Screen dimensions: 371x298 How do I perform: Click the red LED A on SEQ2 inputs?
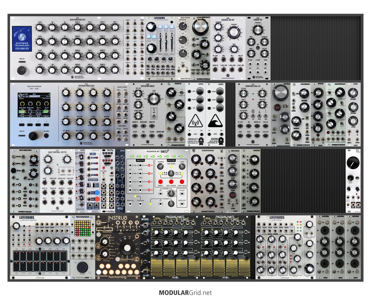[149, 166]
